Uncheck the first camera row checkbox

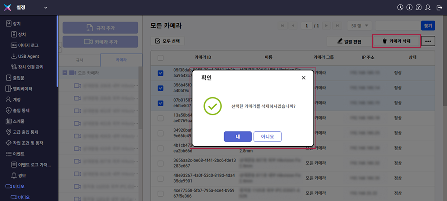click(161, 73)
